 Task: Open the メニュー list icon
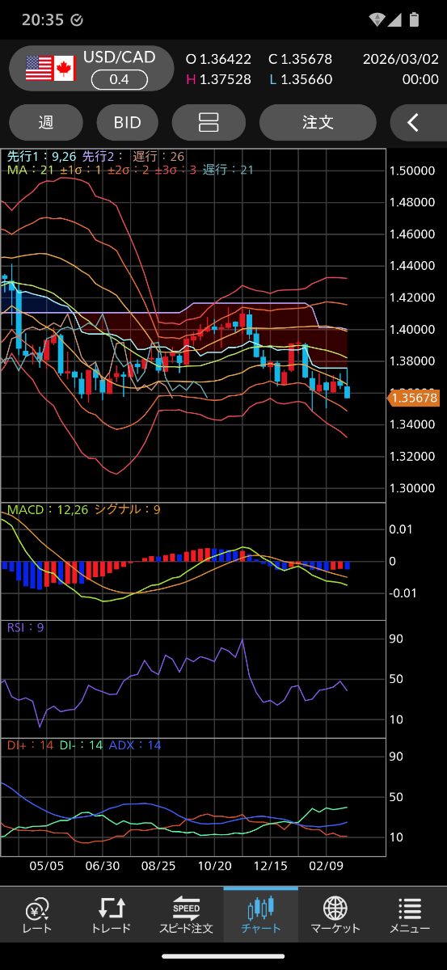[410, 909]
